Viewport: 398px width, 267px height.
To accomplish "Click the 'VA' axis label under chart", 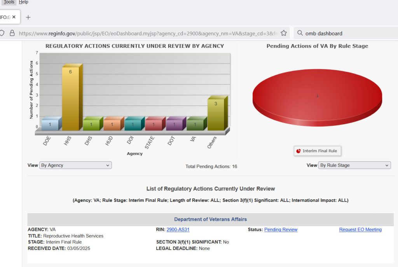I will pyautogui.click(x=193, y=139).
